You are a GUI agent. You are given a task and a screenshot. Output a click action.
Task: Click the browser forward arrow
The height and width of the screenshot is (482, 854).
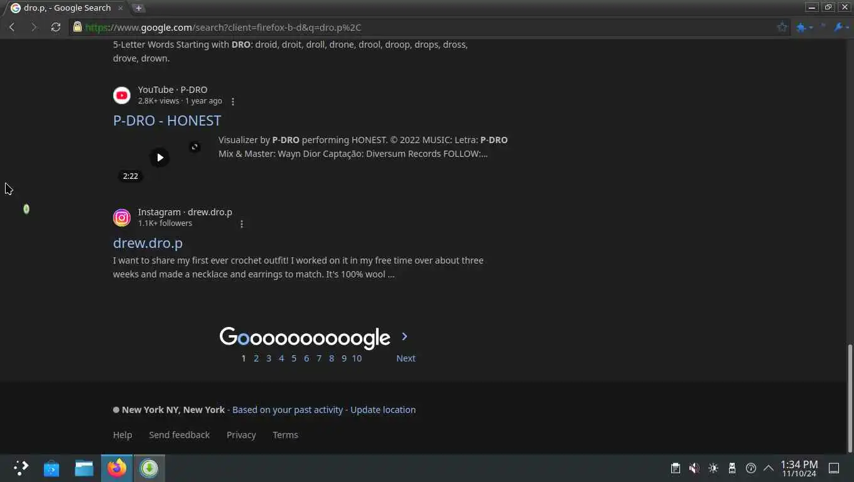point(34,27)
